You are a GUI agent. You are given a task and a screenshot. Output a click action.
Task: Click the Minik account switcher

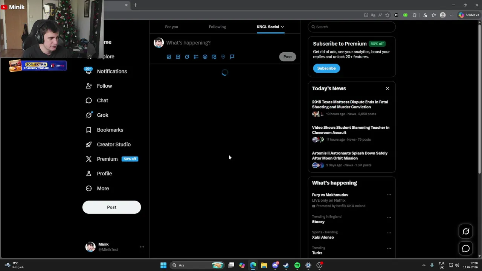pyautogui.click(x=115, y=247)
